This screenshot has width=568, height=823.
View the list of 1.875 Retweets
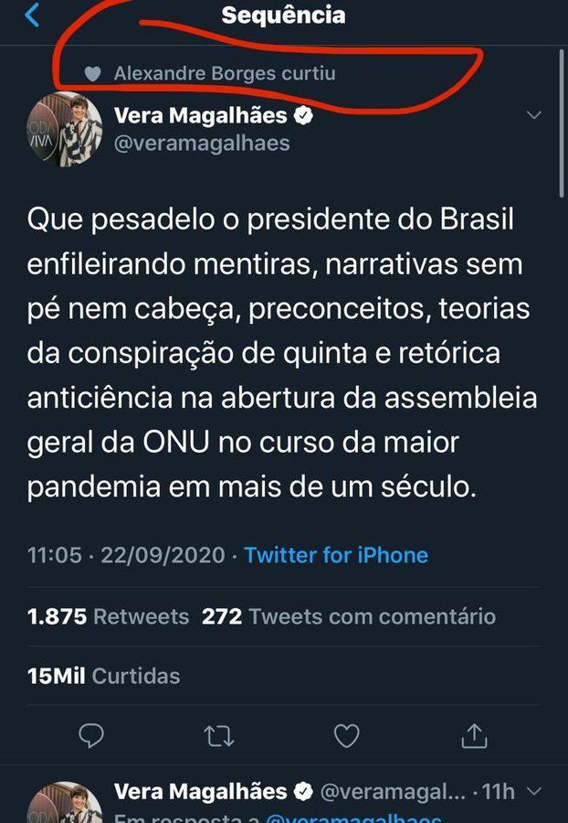[108, 616]
